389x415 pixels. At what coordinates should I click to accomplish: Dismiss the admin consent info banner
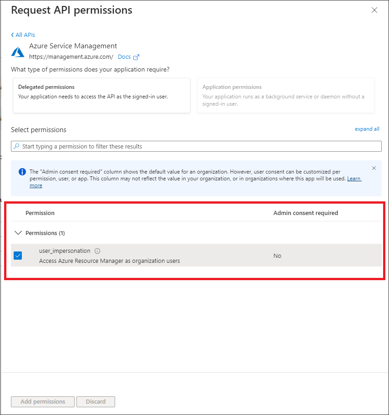pos(374,168)
